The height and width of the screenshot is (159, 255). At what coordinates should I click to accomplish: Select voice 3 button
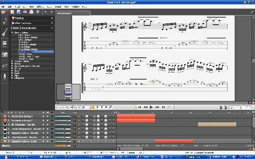tap(102, 107)
